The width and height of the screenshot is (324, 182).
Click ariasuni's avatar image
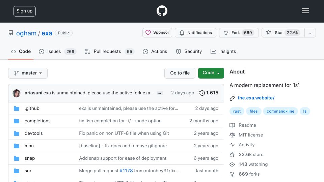click(17, 93)
